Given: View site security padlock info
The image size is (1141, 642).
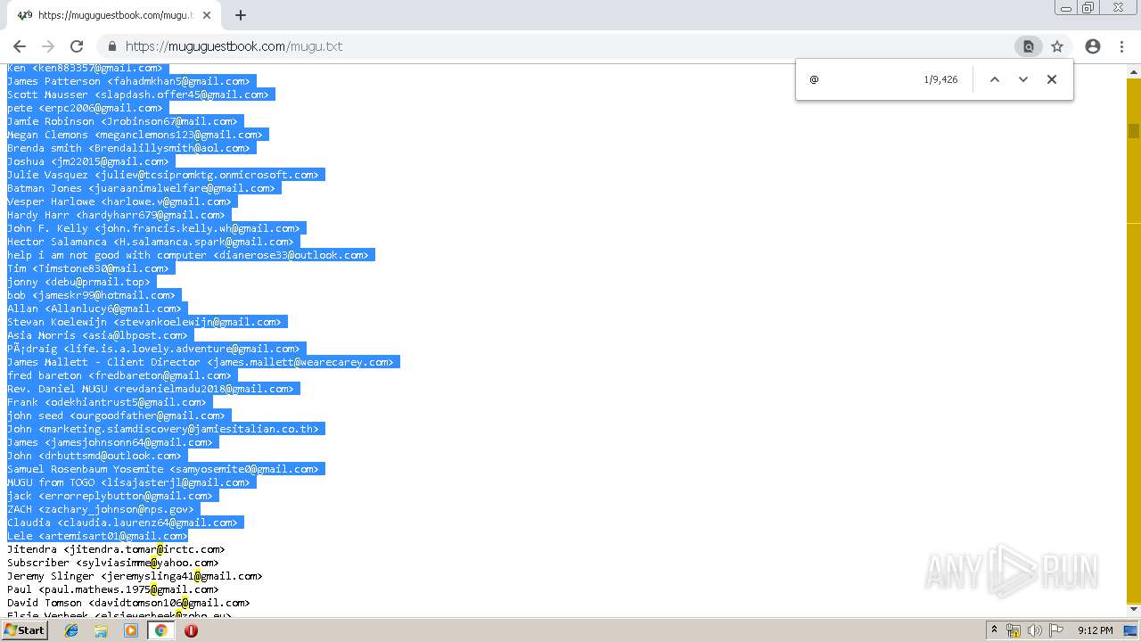Looking at the screenshot, I should tap(112, 46).
